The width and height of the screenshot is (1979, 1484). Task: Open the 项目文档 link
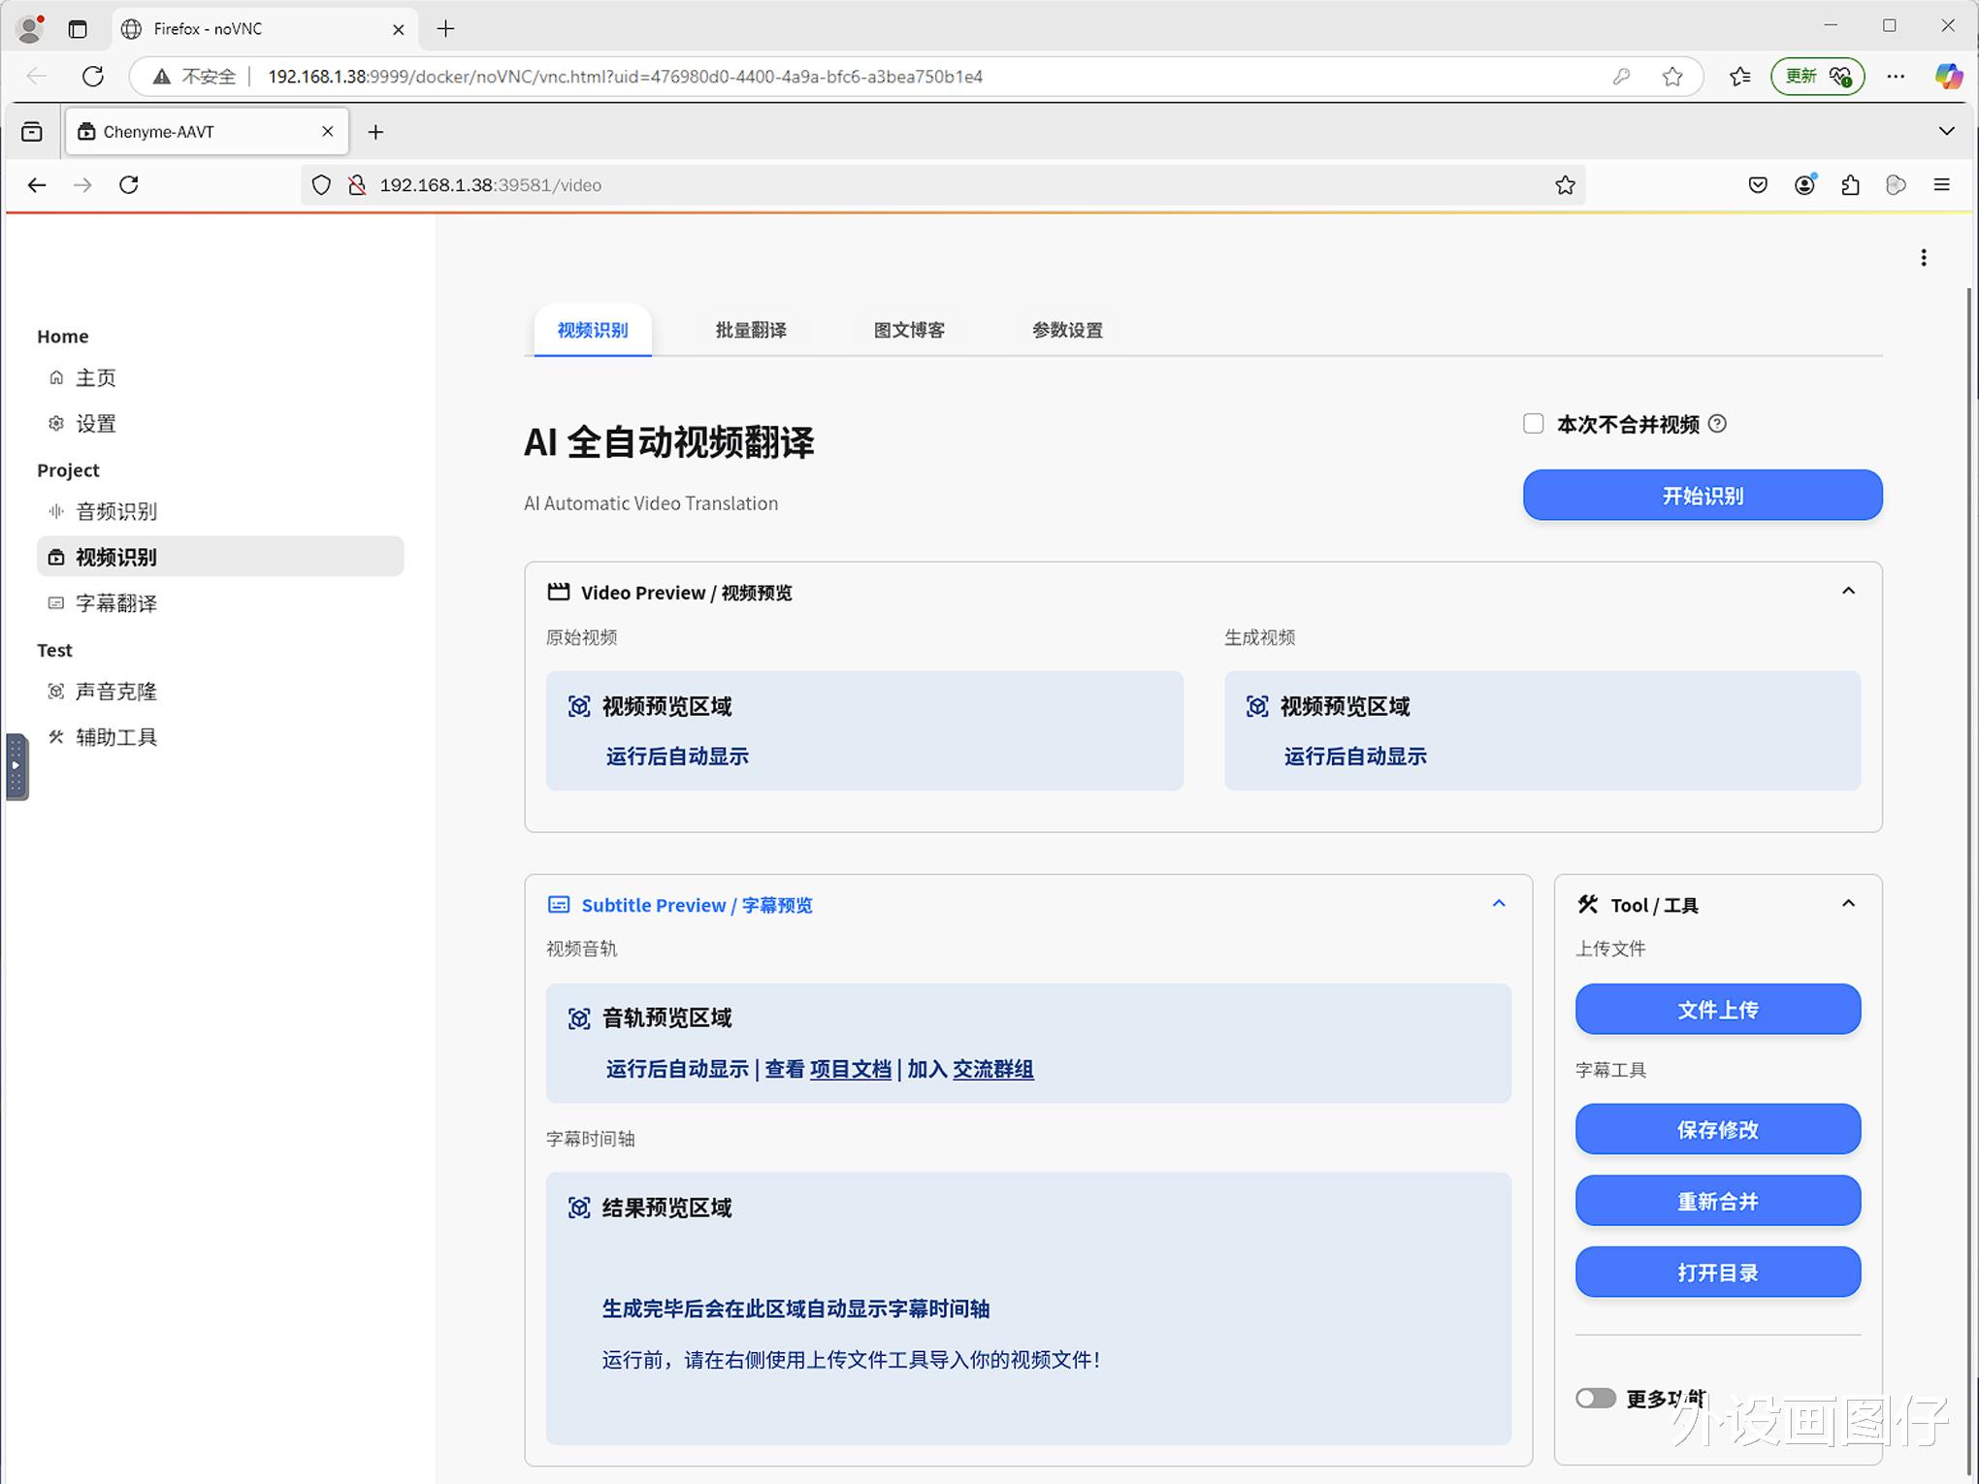(x=850, y=1069)
